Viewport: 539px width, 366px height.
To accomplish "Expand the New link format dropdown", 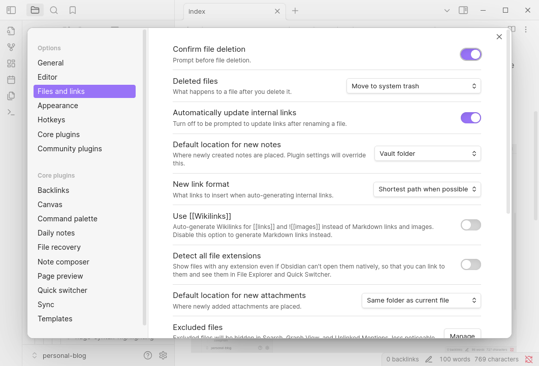I will (x=427, y=189).
